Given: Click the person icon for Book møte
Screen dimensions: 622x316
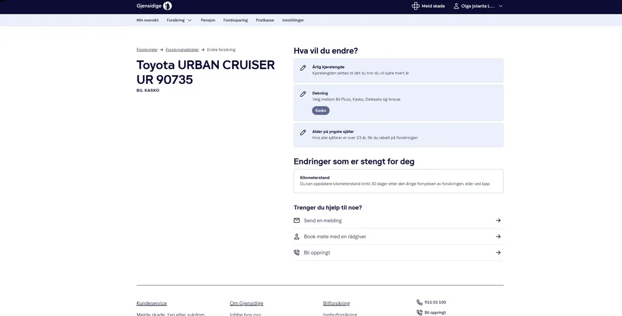Looking at the screenshot, I should [297, 237].
